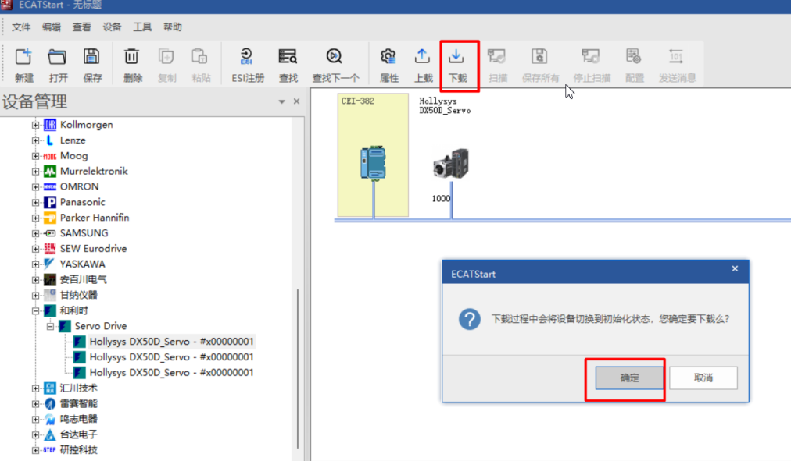Open 属性 (Properties) gear icon
This screenshot has height=461, width=791.
(388, 58)
